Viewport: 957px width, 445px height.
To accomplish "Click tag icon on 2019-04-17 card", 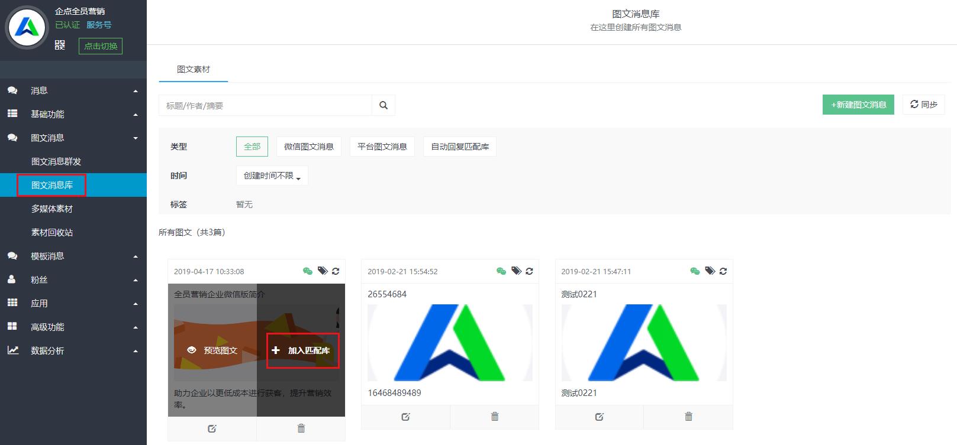I will [323, 271].
